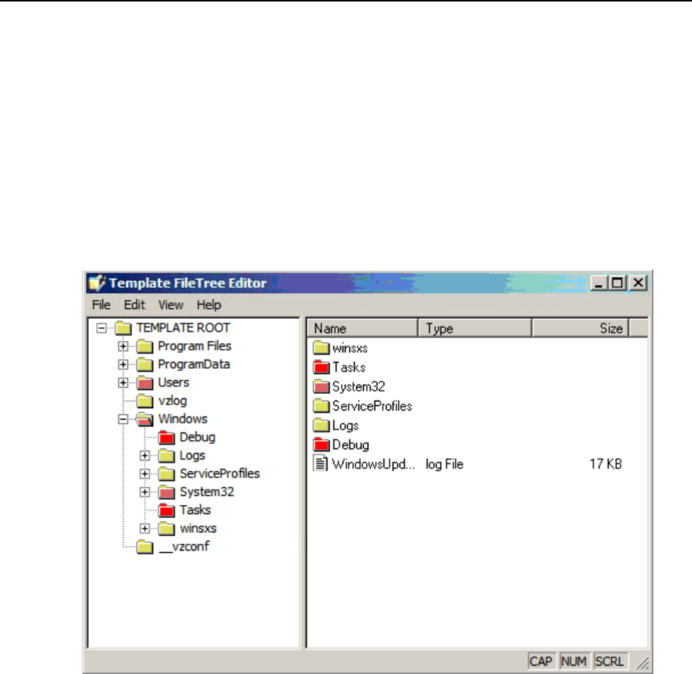Select Debug name in the file list
The width and height of the screenshot is (692, 674).
[350, 445]
